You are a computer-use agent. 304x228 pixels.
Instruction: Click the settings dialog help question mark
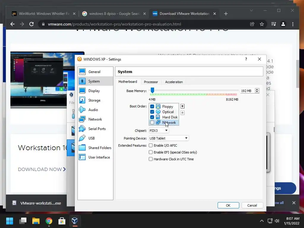click(x=246, y=59)
